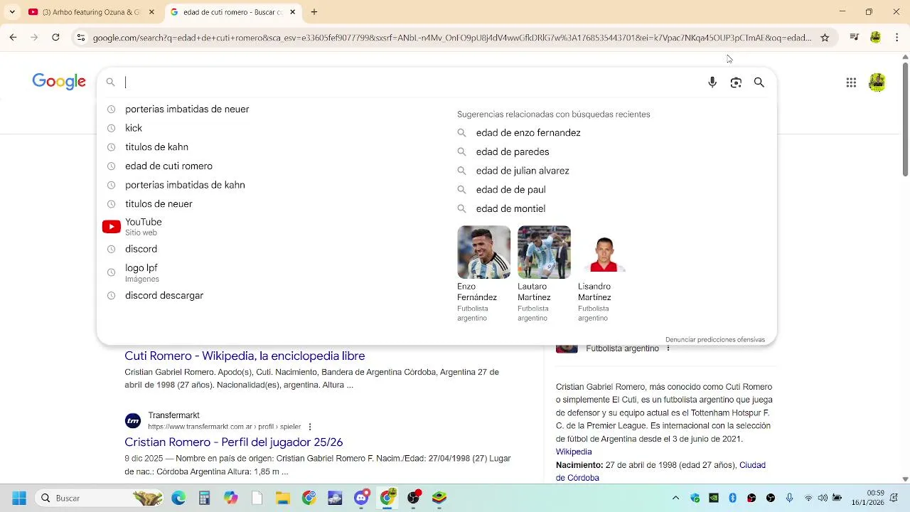This screenshot has width=910, height=512.
Task: Open Enzo Fernández thumbnail card
Action: click(x=483, y=273)
